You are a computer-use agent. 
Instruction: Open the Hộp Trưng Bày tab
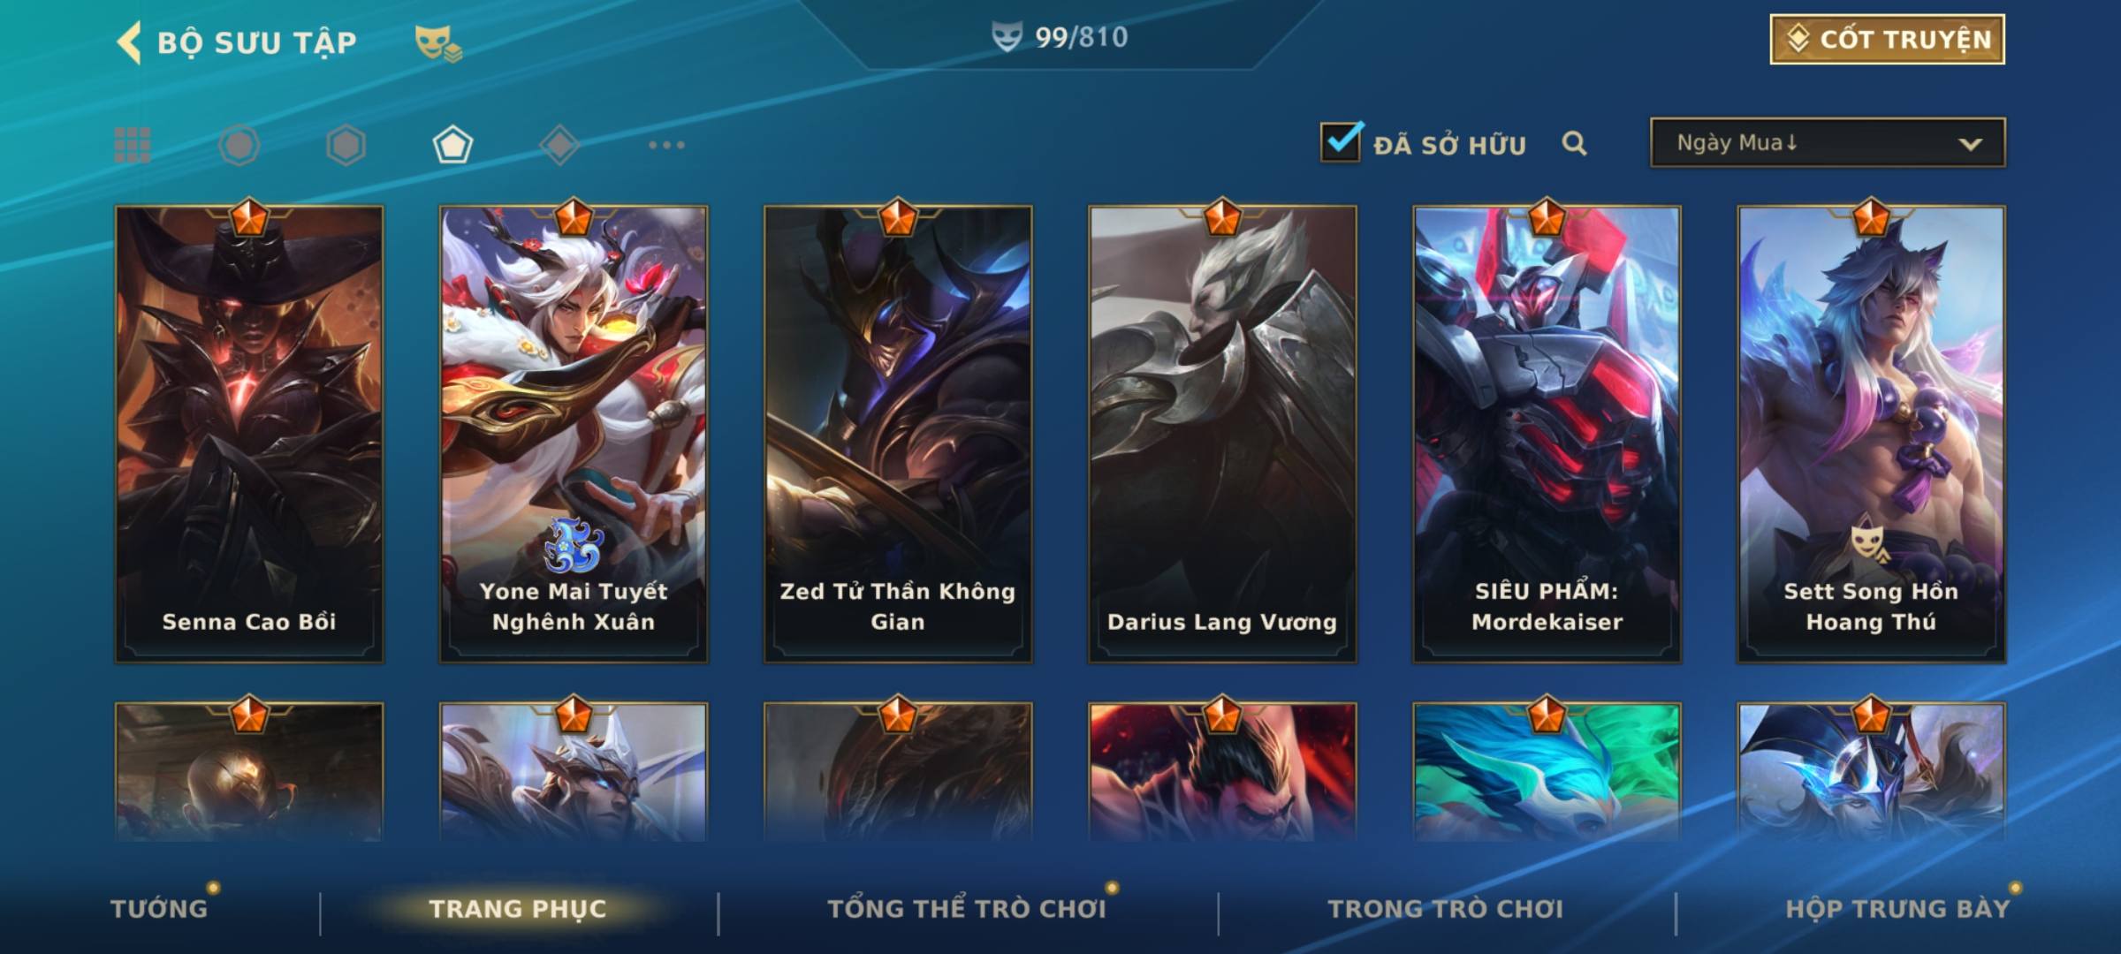coord(1897,908)
